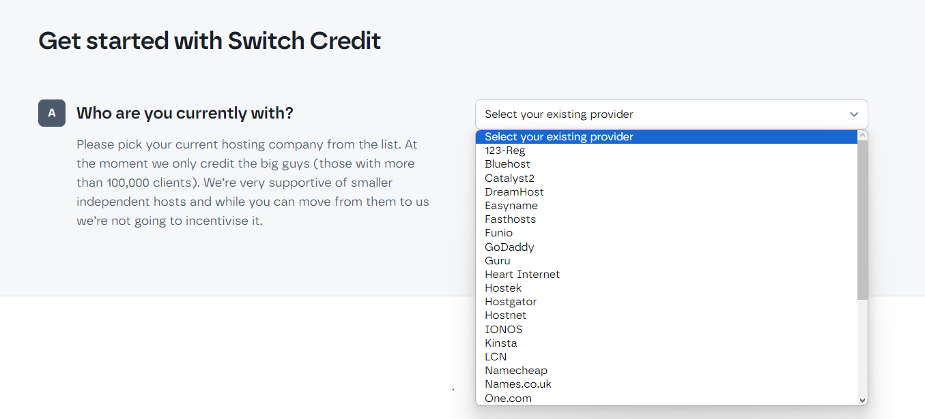
Task: Choose Names.co.uk option
Action: click(x=666, y=384)
